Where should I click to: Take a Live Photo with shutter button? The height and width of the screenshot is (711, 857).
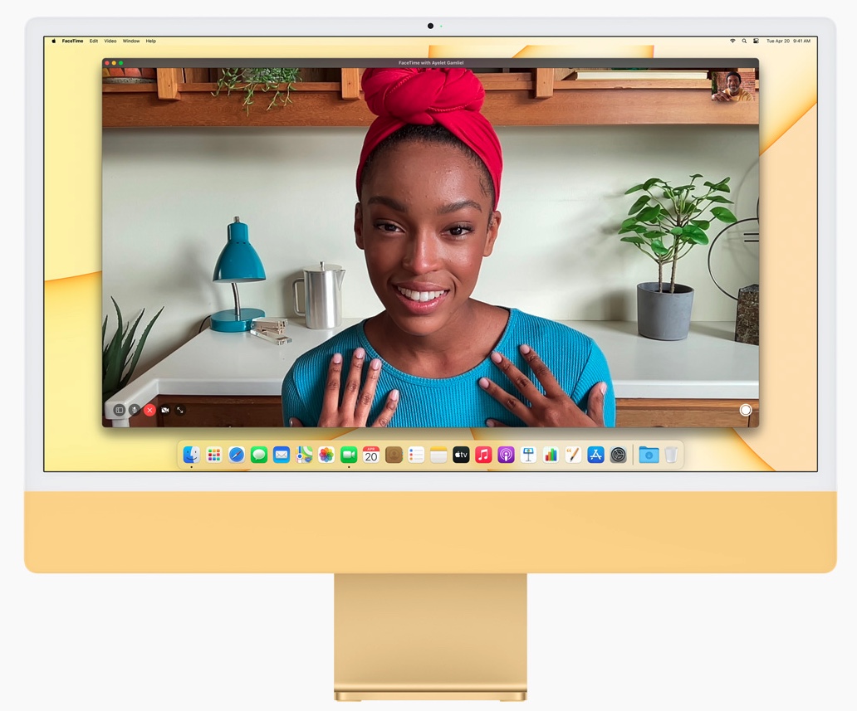click(745, 410)
